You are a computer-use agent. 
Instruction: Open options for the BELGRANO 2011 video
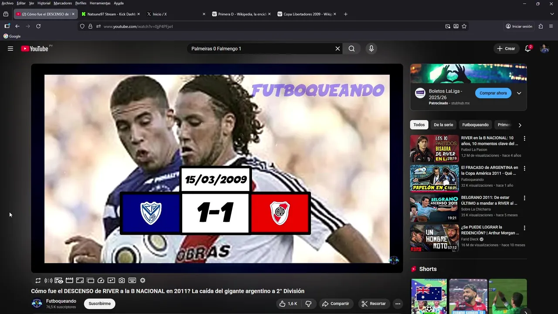[524, 198]
